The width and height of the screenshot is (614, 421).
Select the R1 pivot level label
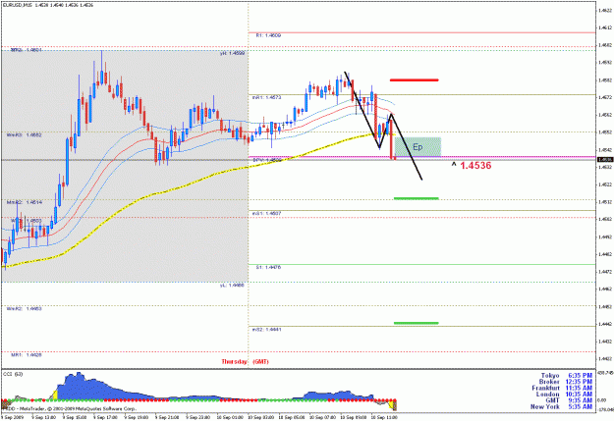(268, 35)
